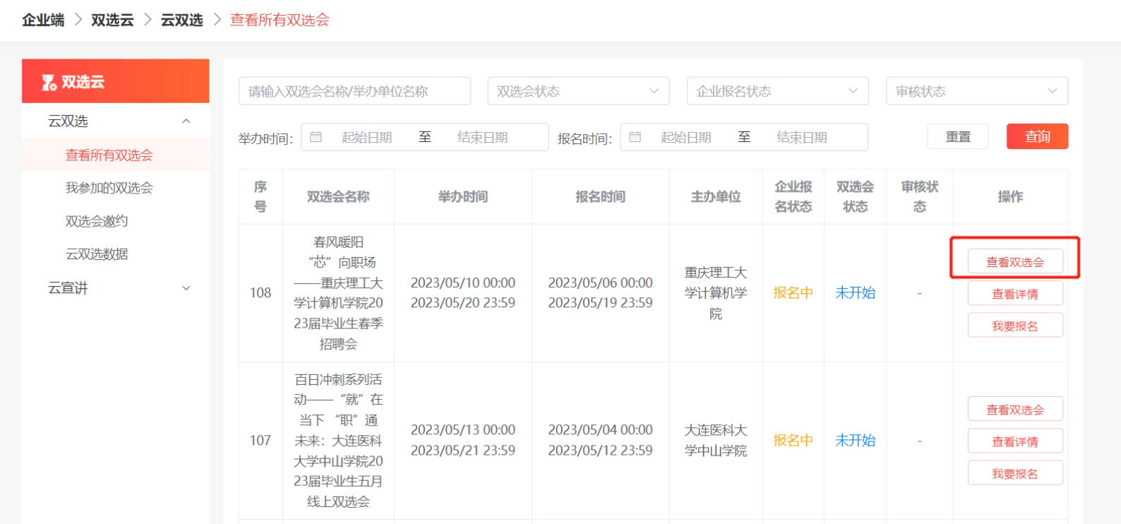Click 举办时间 结束日期 field
This screenshot has width=1121, height=524.
click(483, 137)
